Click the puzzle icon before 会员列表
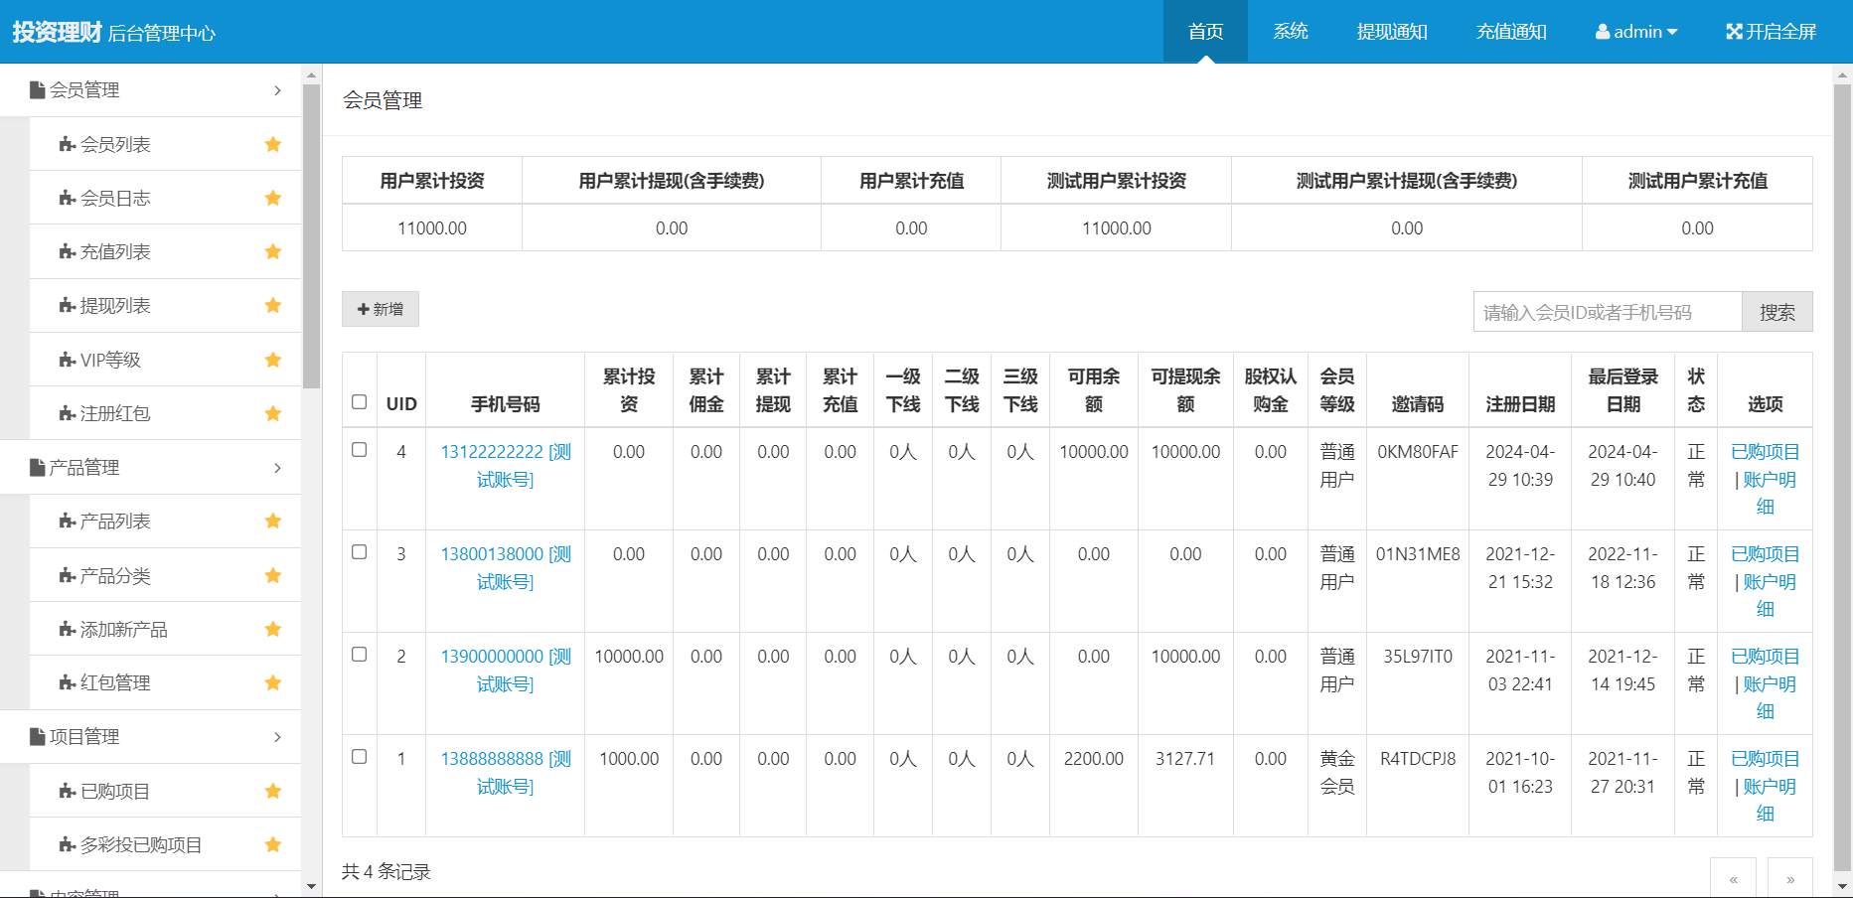This screenshot has width=1853, height=898. point(68,145)
